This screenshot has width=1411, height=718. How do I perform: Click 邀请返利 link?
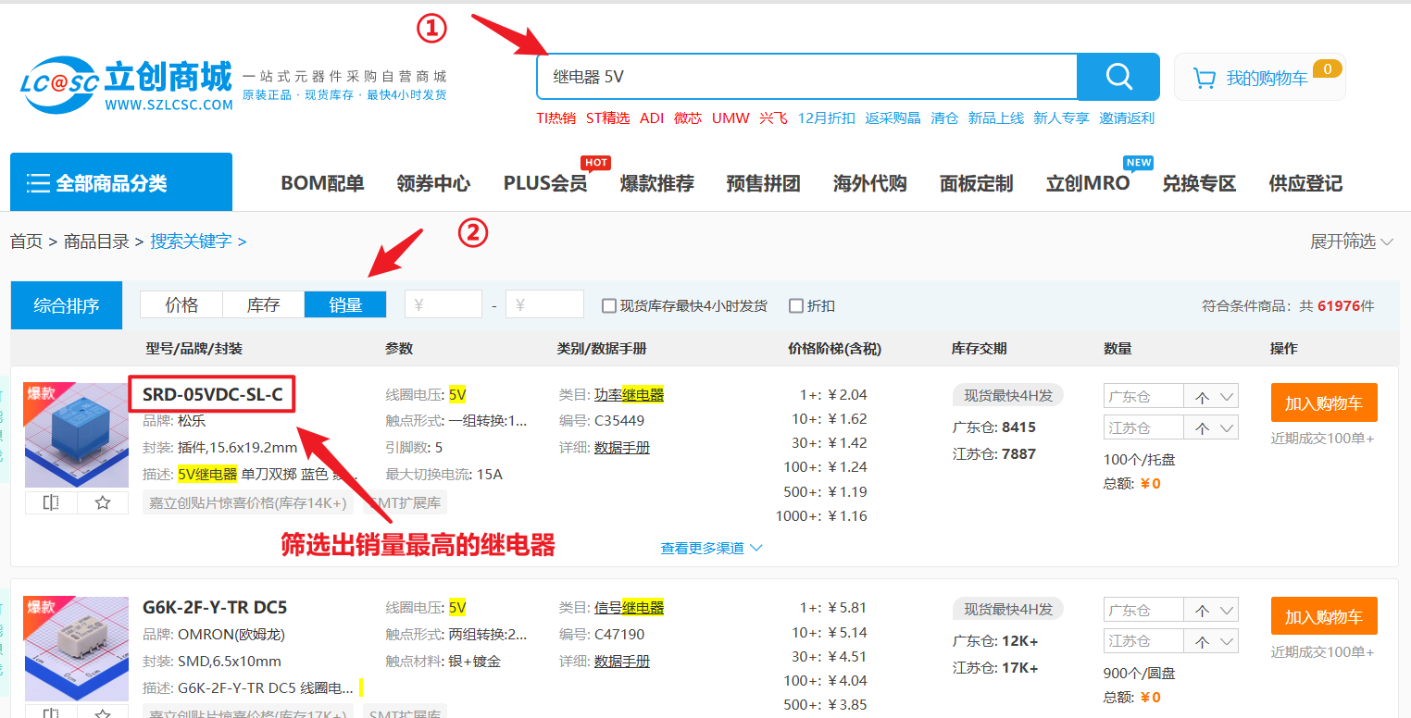[x=1127, y=118]
